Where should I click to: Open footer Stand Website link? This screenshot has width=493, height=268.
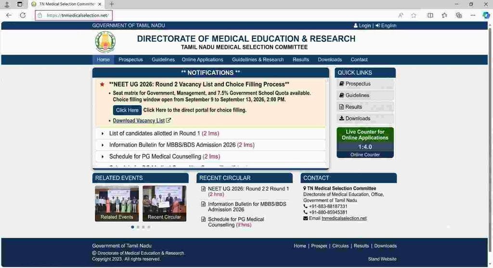click(382, 259)
